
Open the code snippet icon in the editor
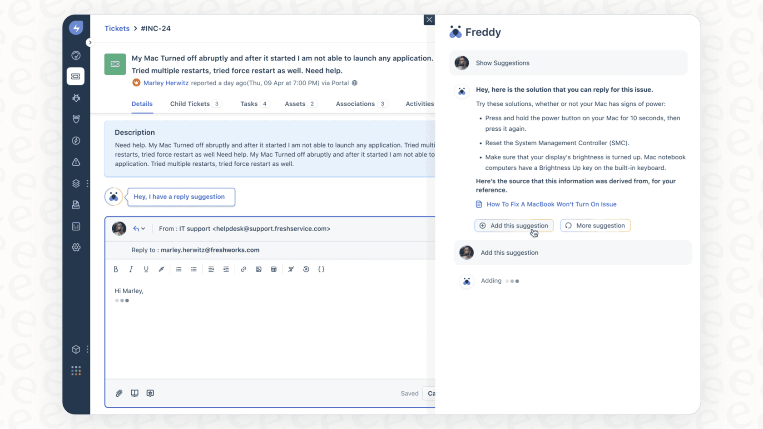[322, 269]
